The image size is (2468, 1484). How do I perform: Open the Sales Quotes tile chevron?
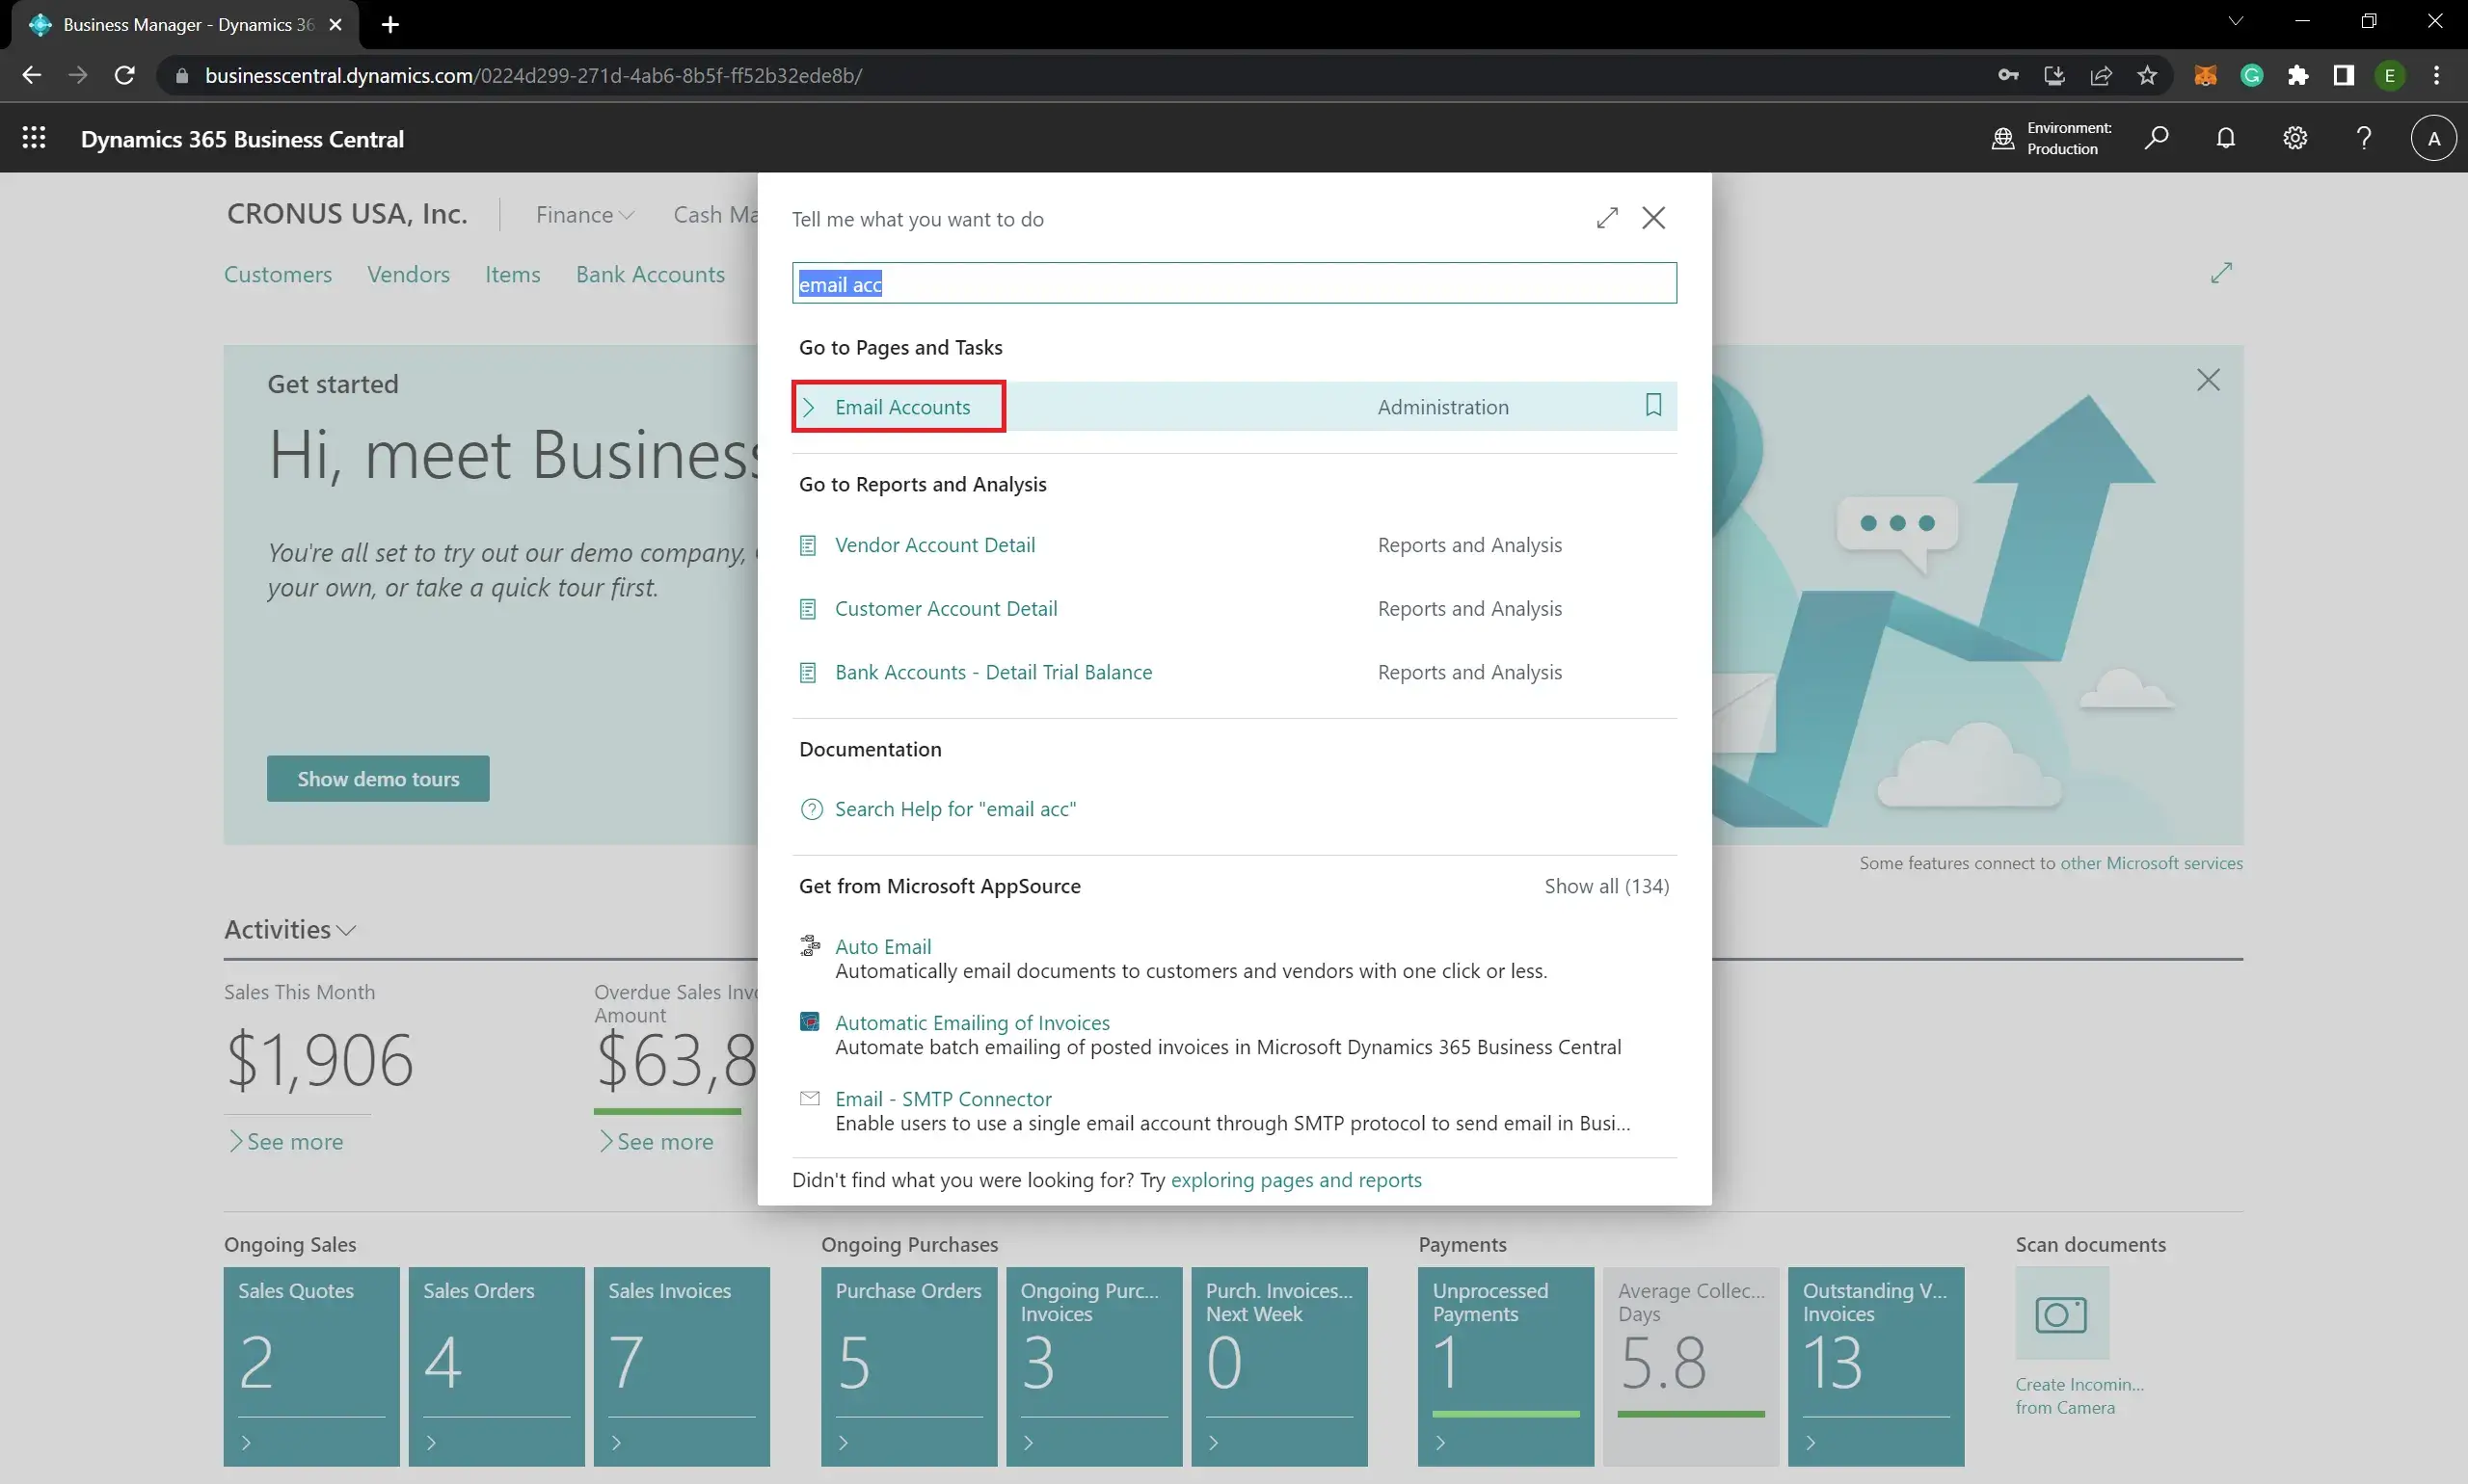pos(246,1442)
